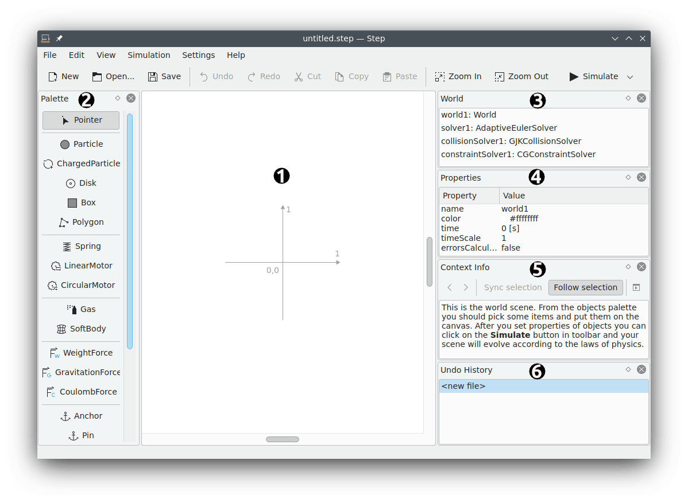Float the Properties panel with the diamond icon
Screen dimensions: 688x503
pyautogui.click(x=628, y=177)
